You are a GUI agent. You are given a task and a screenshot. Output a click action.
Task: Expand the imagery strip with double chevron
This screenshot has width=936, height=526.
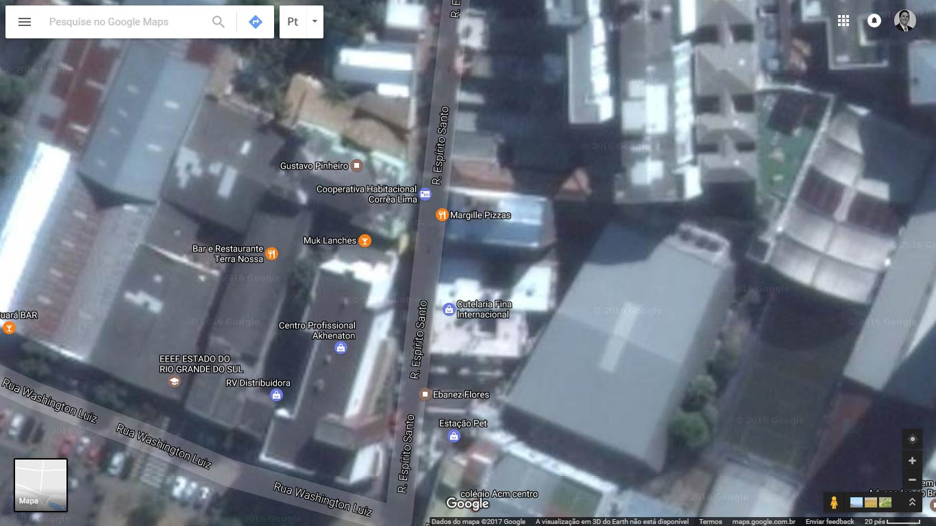click(x=912, y=503)
